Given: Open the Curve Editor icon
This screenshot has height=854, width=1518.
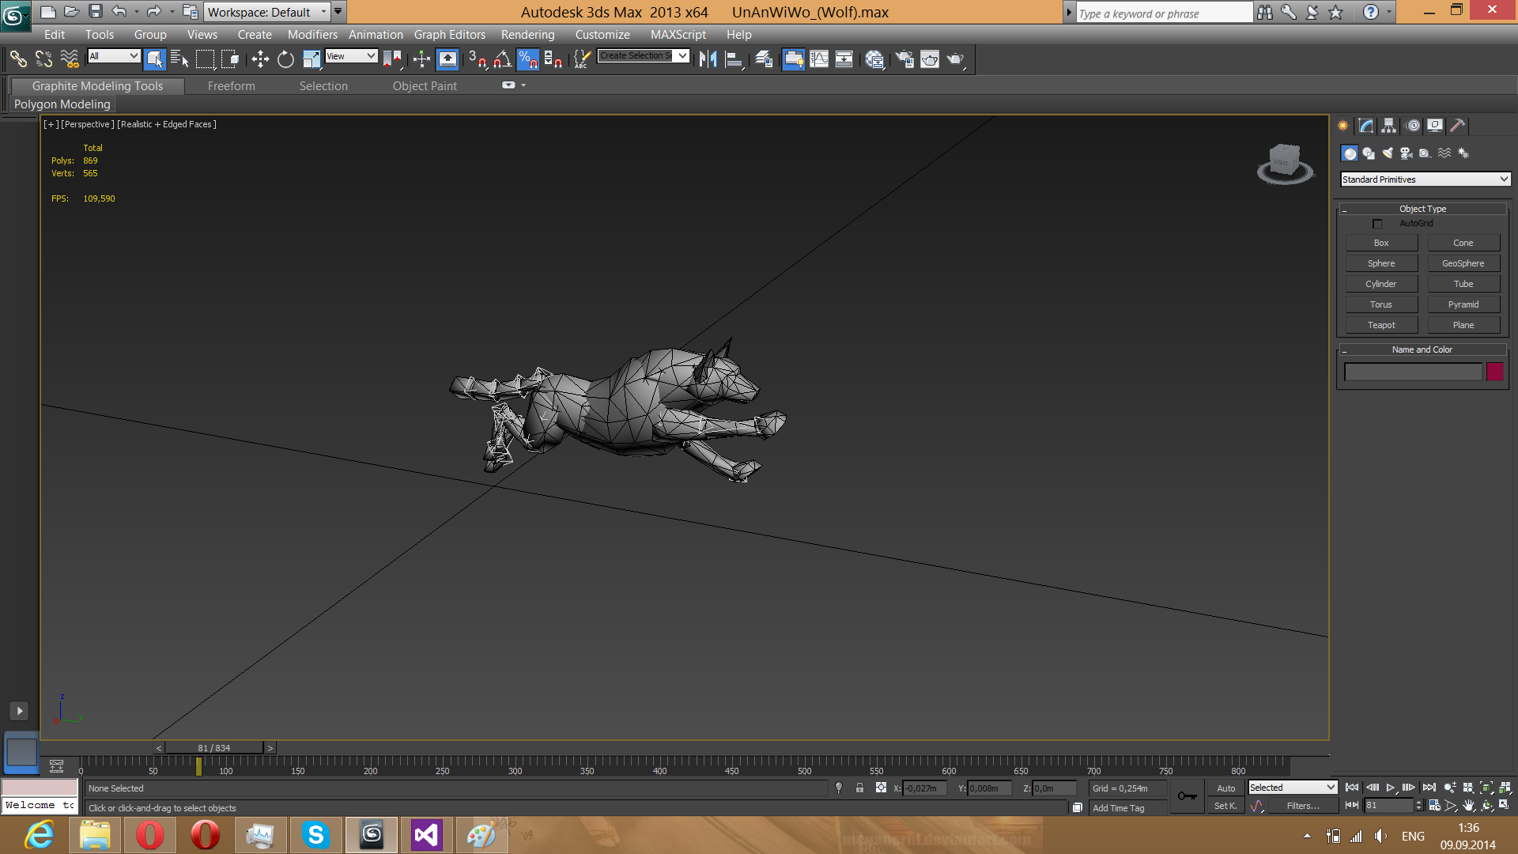Looking at the screenshot, I should click(x=819, y=59).
